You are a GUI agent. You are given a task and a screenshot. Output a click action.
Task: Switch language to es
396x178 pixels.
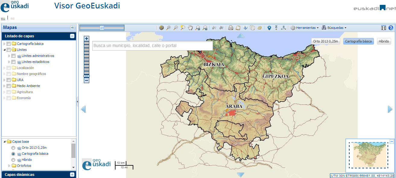[12, 18]
